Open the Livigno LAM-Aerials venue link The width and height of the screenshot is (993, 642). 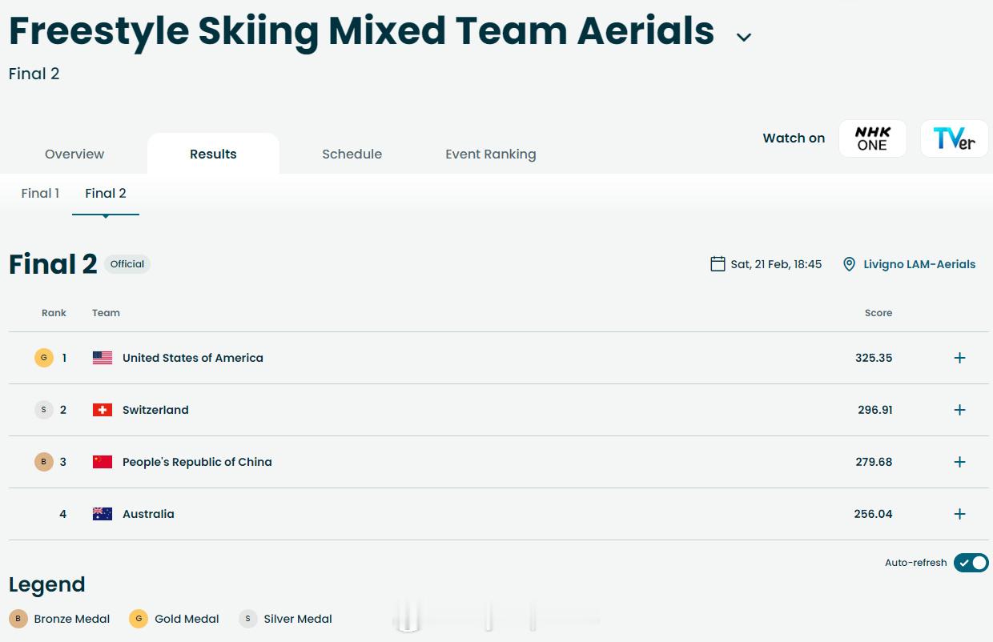[x=919, y=264]
